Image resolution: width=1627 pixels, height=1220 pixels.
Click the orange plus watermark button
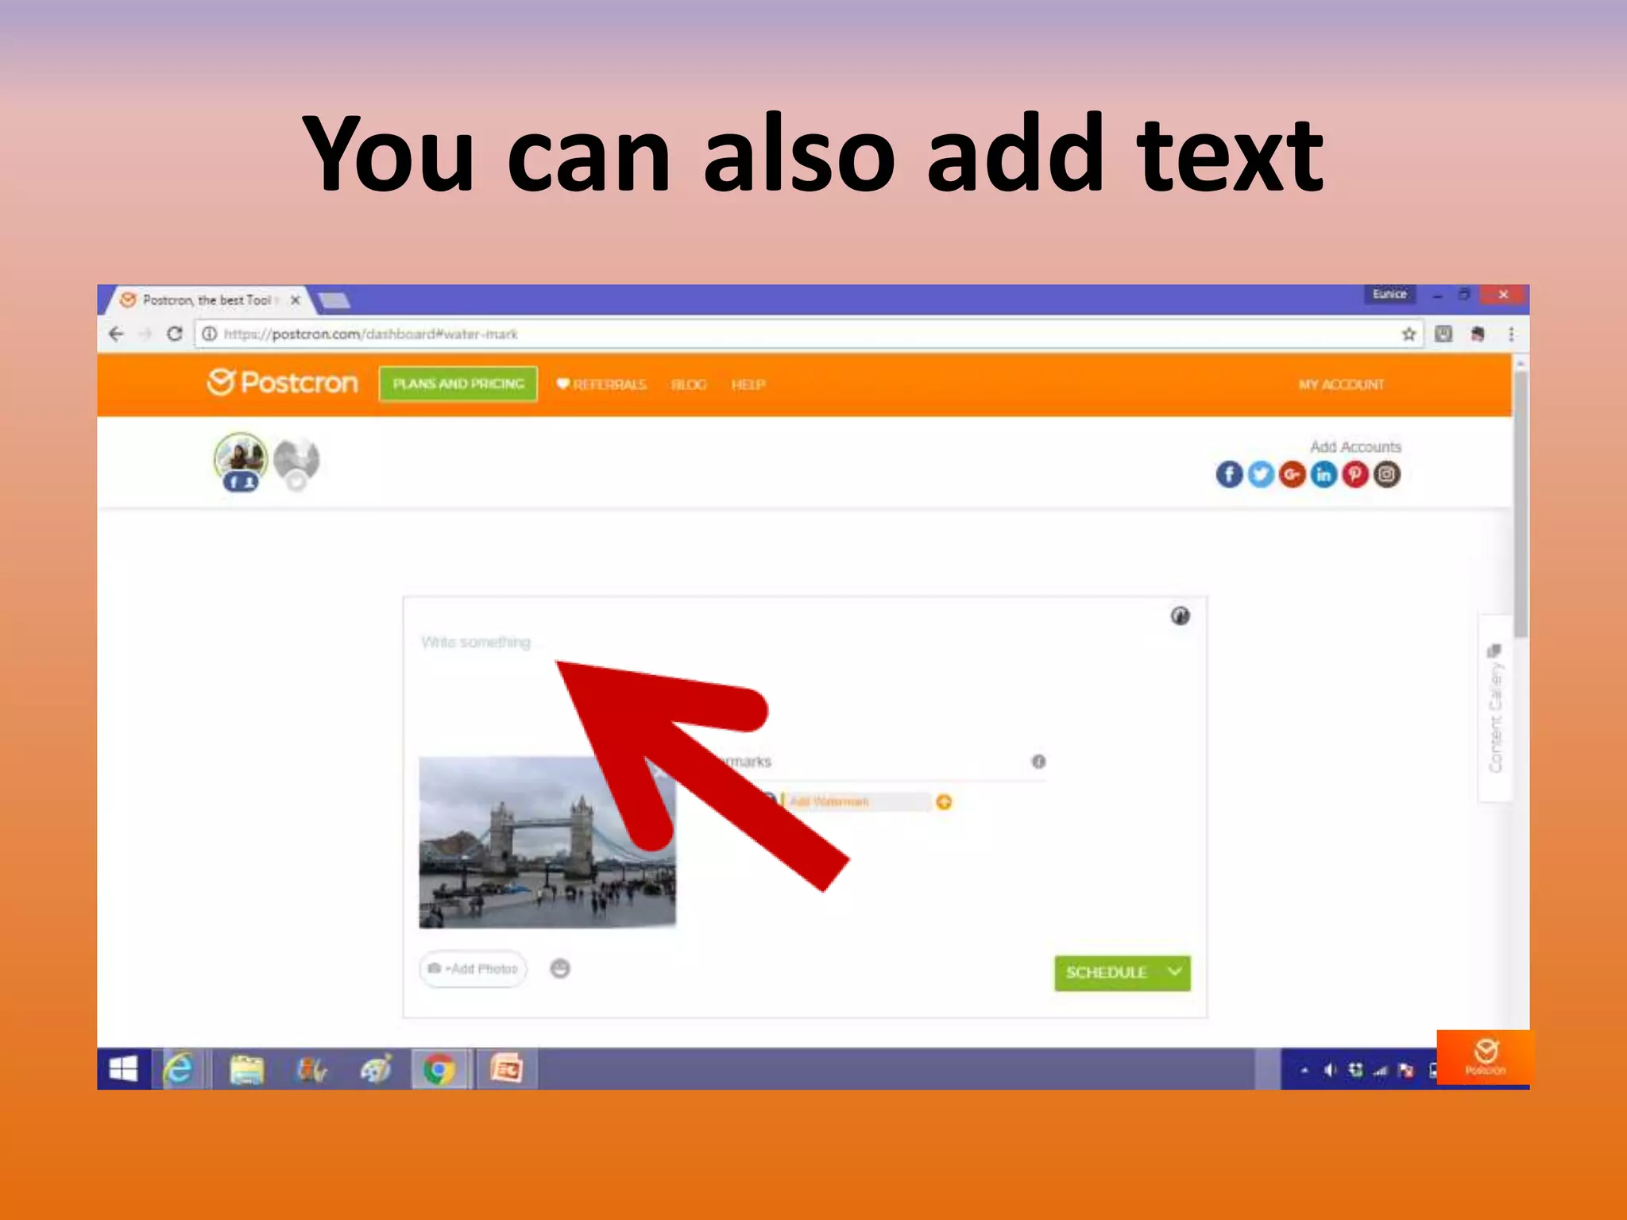[944, 802]
